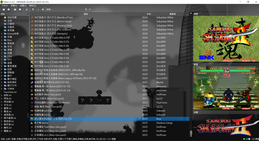This screenshot has width=259, height=141.
Task: Open the 幫助(H) menu
Action: (33, 5)
